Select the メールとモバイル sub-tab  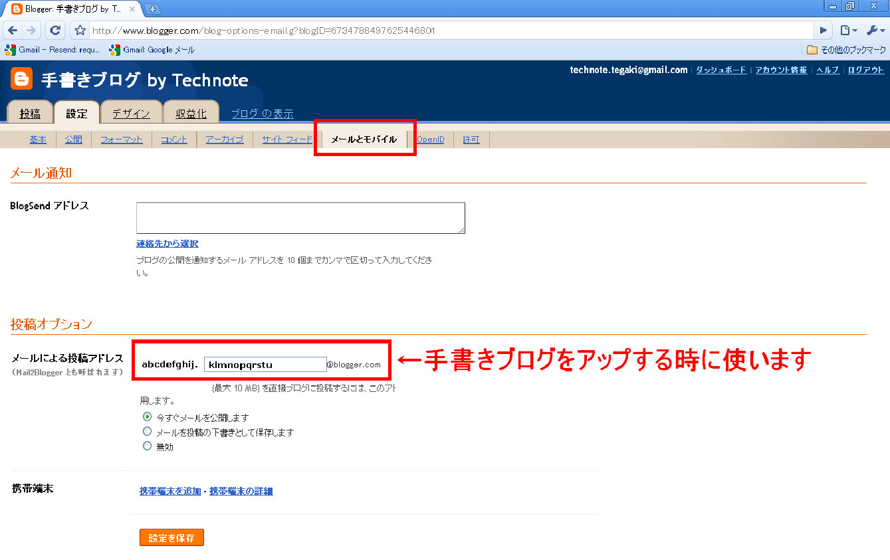click(364, 140)
